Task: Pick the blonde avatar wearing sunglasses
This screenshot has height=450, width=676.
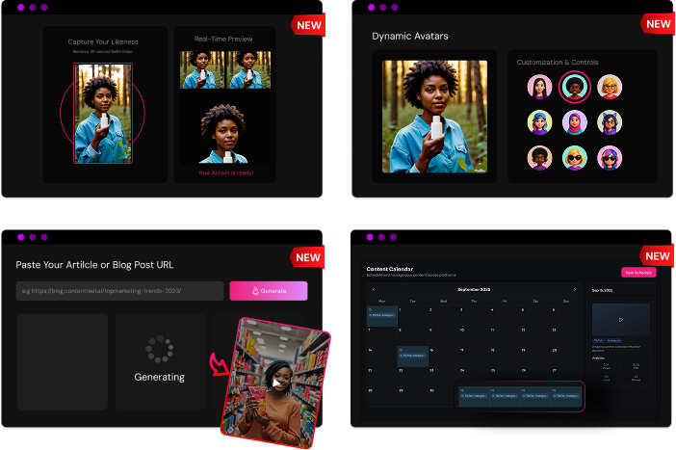Action: [575, 157]
